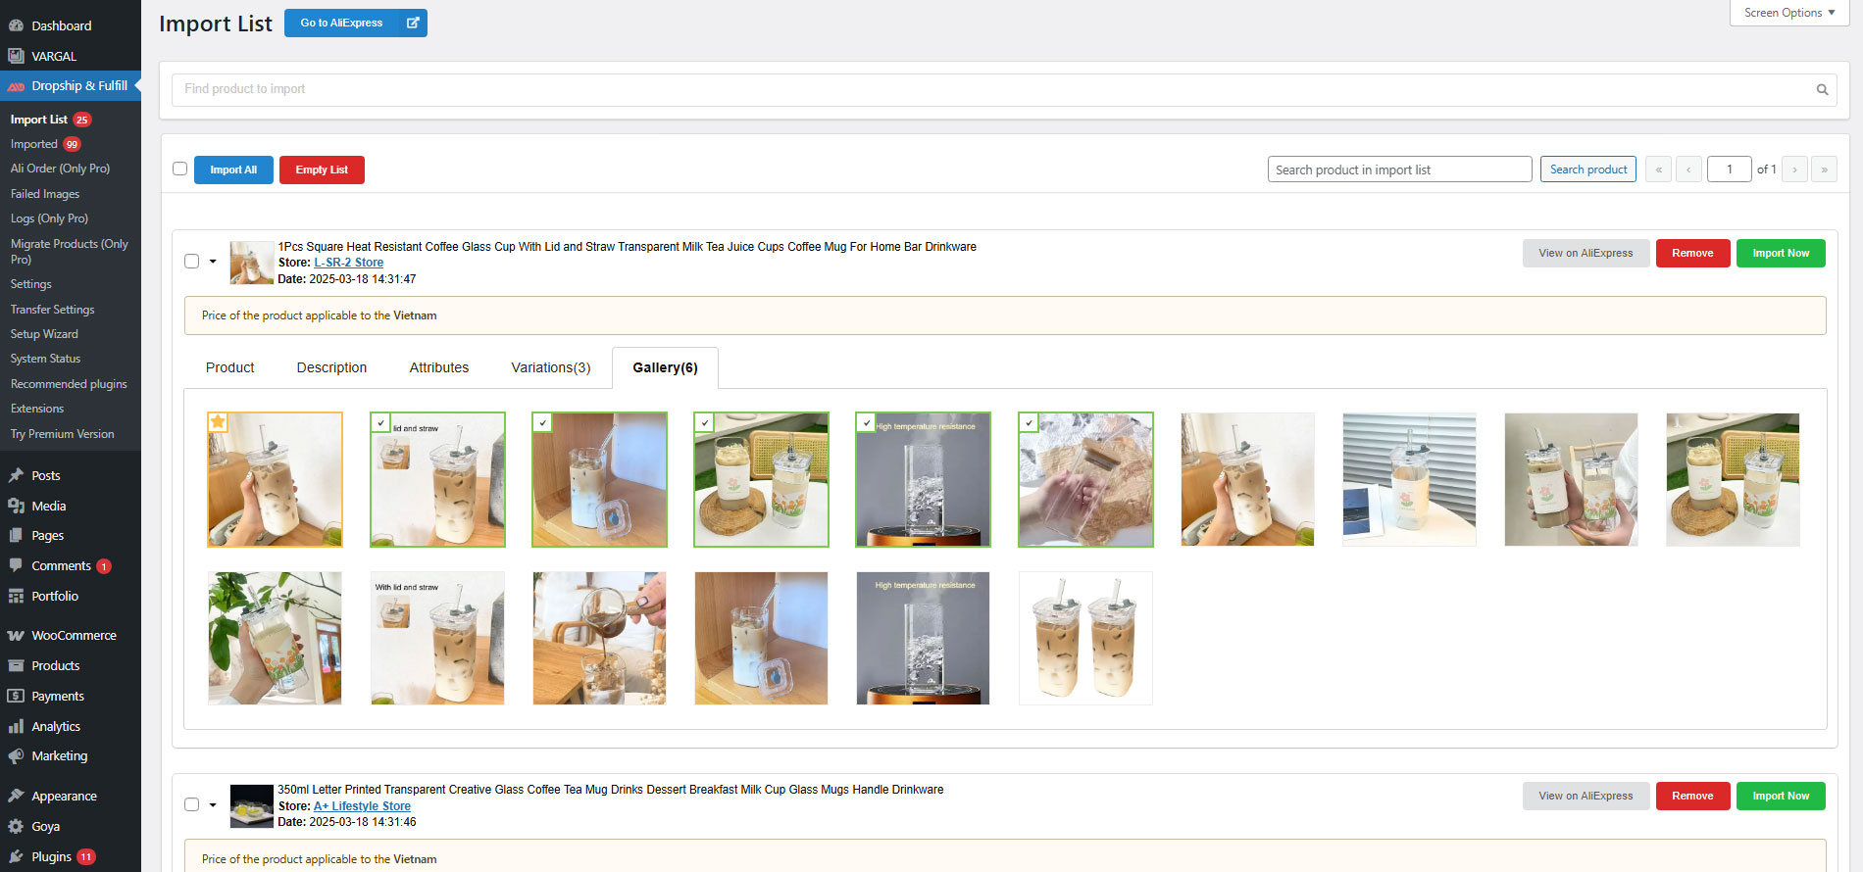Click the VARGAL menu icon

16,56
